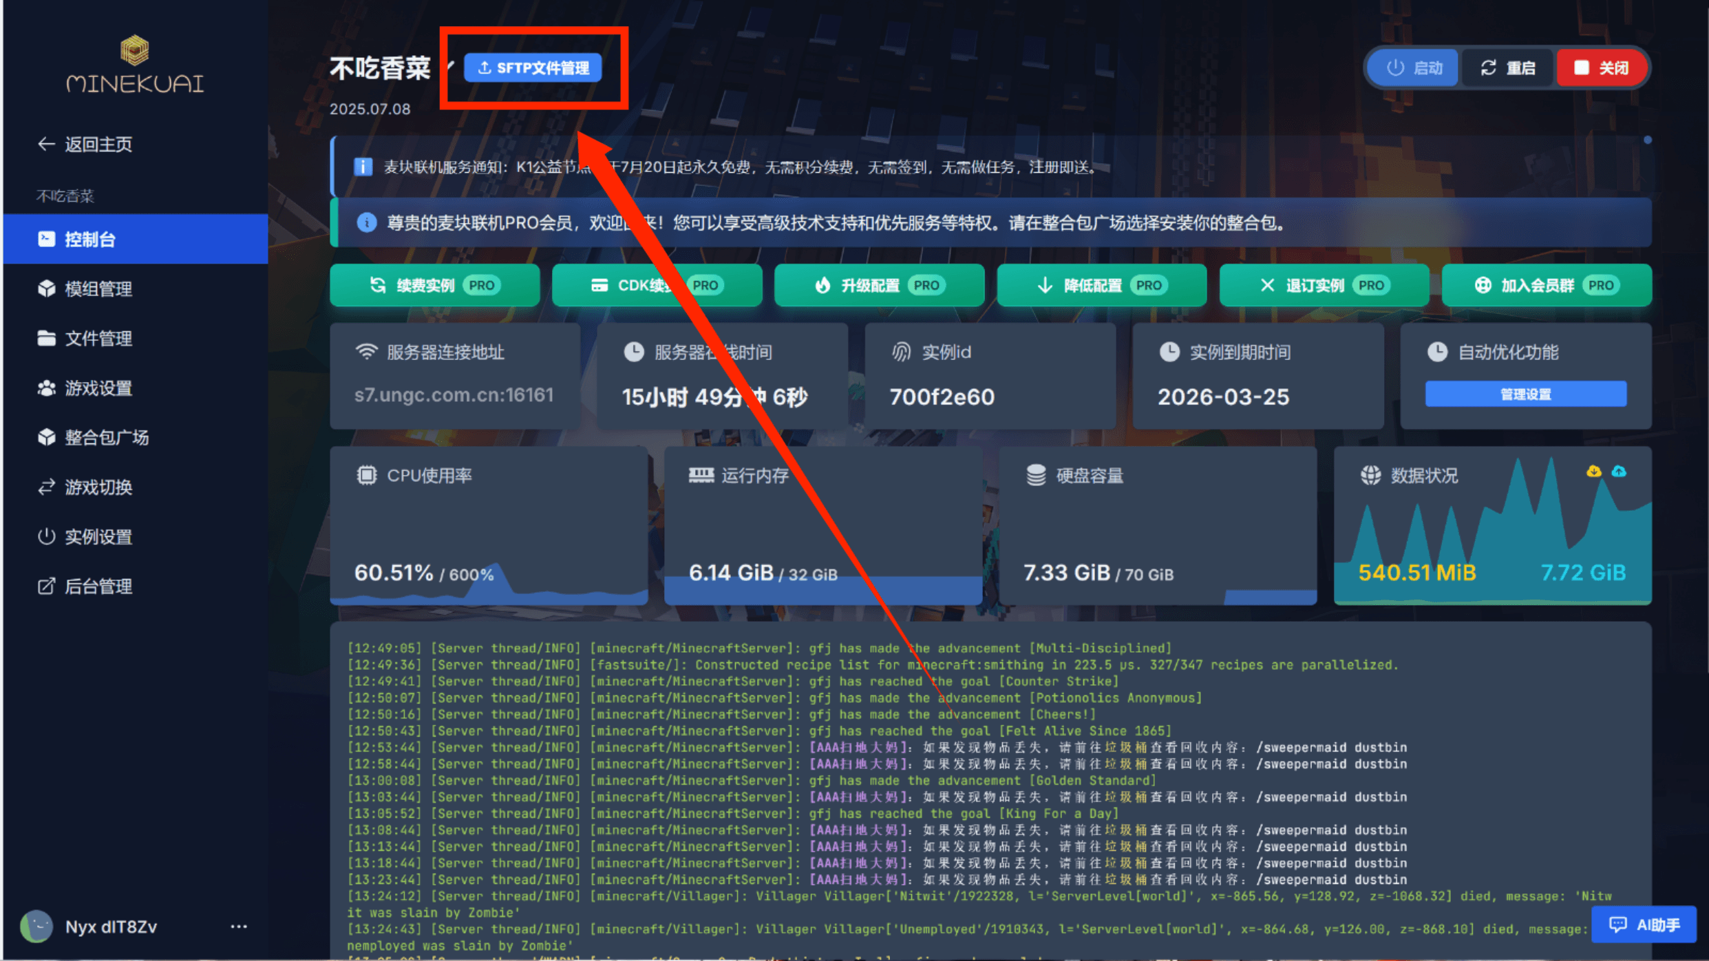The height and width of the screenshot is (961, 1709).
Task: Open 游戏设置 via its sidebar icon
Action: click(x=98, y=388)
